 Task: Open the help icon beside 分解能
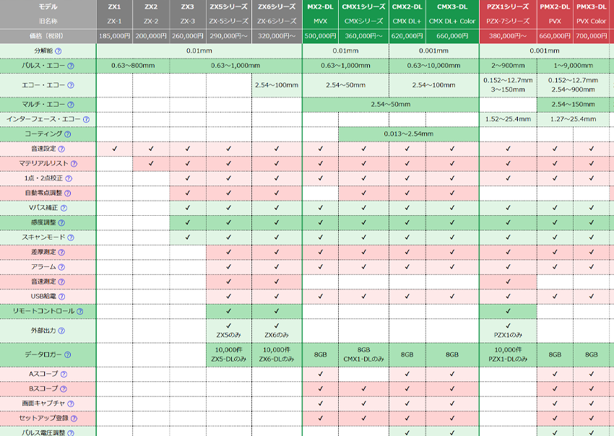[x=59, y=51]
